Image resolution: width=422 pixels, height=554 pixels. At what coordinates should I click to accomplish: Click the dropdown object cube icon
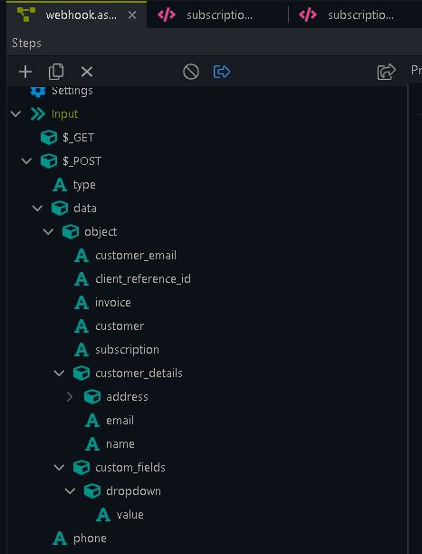click(92, 491)
